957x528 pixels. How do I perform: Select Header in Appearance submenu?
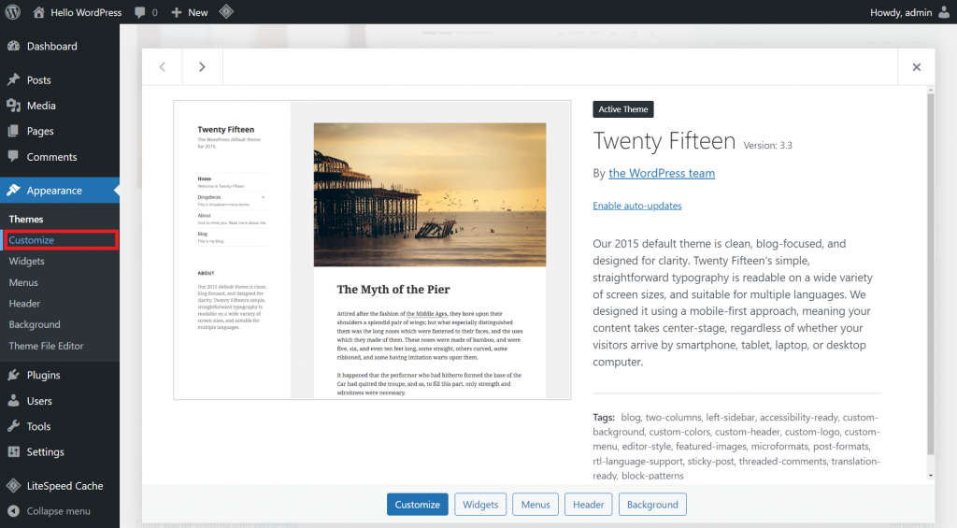pyautogui.click(x=24, y=304)
